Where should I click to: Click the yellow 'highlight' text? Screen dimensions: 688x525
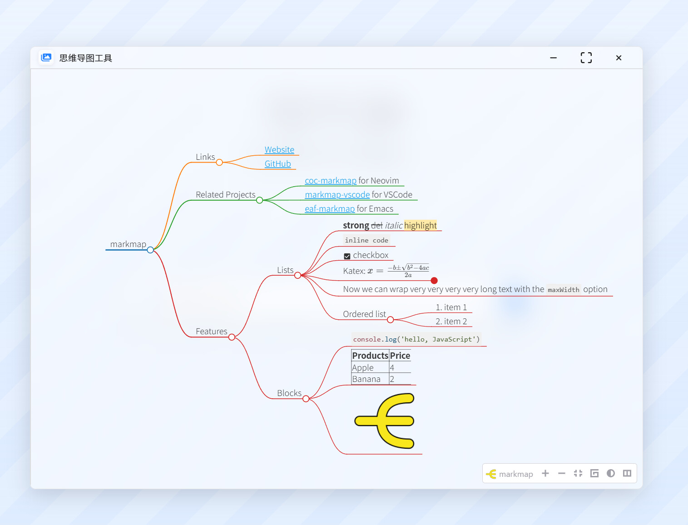point(421,225)
